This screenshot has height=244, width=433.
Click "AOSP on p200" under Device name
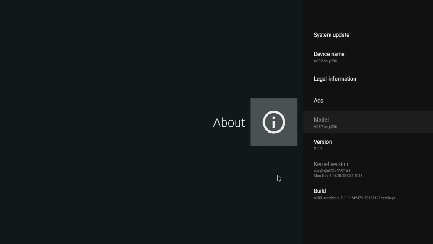click(325, 61)
